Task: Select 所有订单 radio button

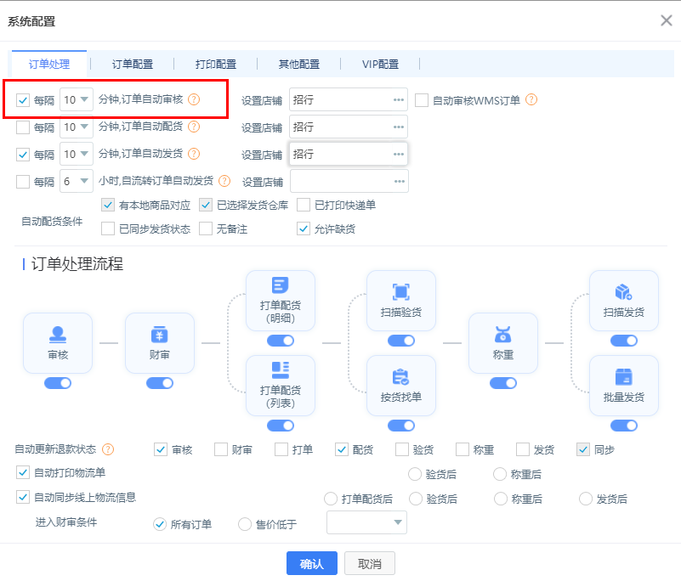Action: (159, 524)
